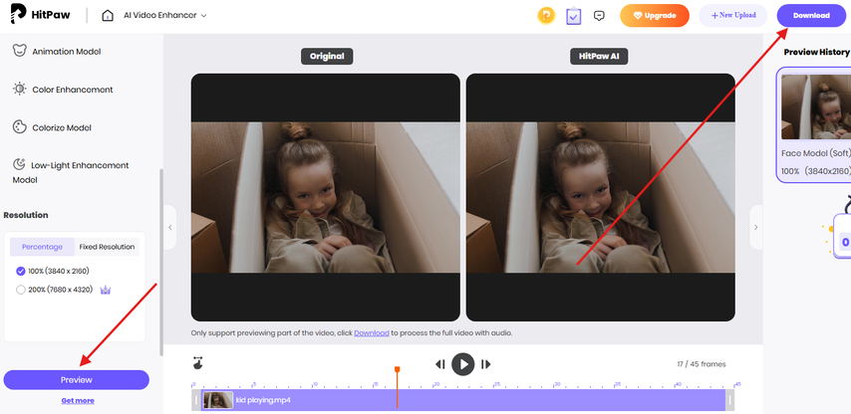Collapse the right panel arrow
Viewport: 851px width, 414px height.
[x=756, y=228]
